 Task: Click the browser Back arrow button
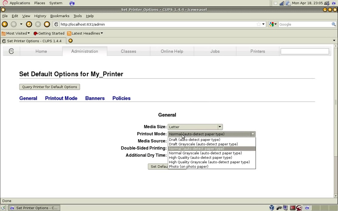click(x=5, y=24)
